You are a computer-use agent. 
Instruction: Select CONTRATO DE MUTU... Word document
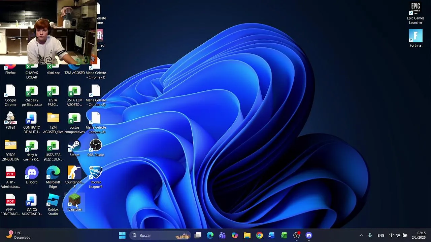[32, 123]
